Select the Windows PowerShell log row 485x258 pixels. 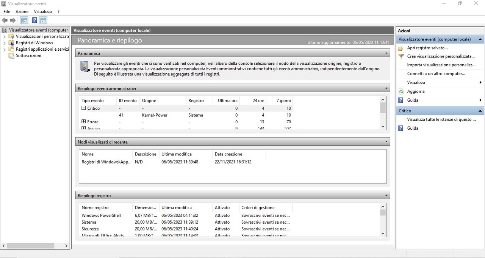pyautogui.click(x=186, y=216)
